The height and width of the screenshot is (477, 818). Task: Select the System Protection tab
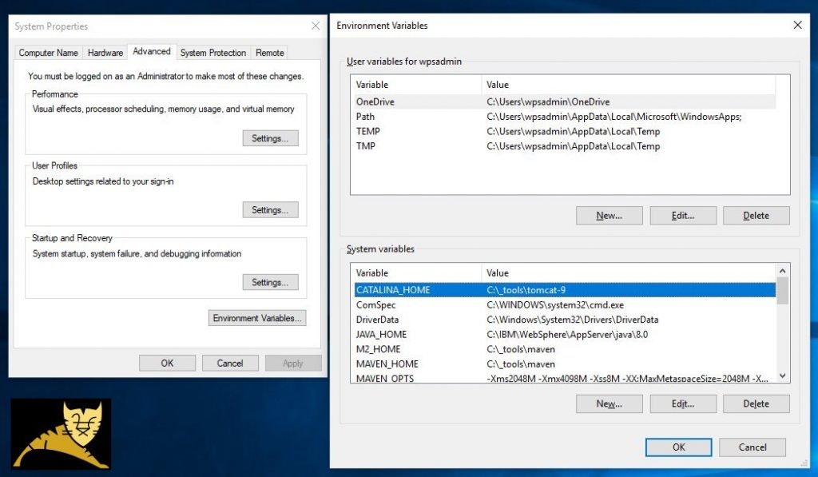click(x=213, y=53)
